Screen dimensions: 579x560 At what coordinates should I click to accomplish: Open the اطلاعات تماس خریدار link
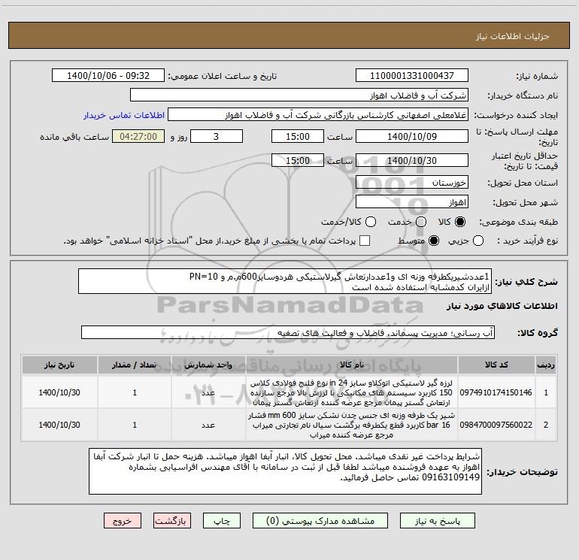[124, 115]
